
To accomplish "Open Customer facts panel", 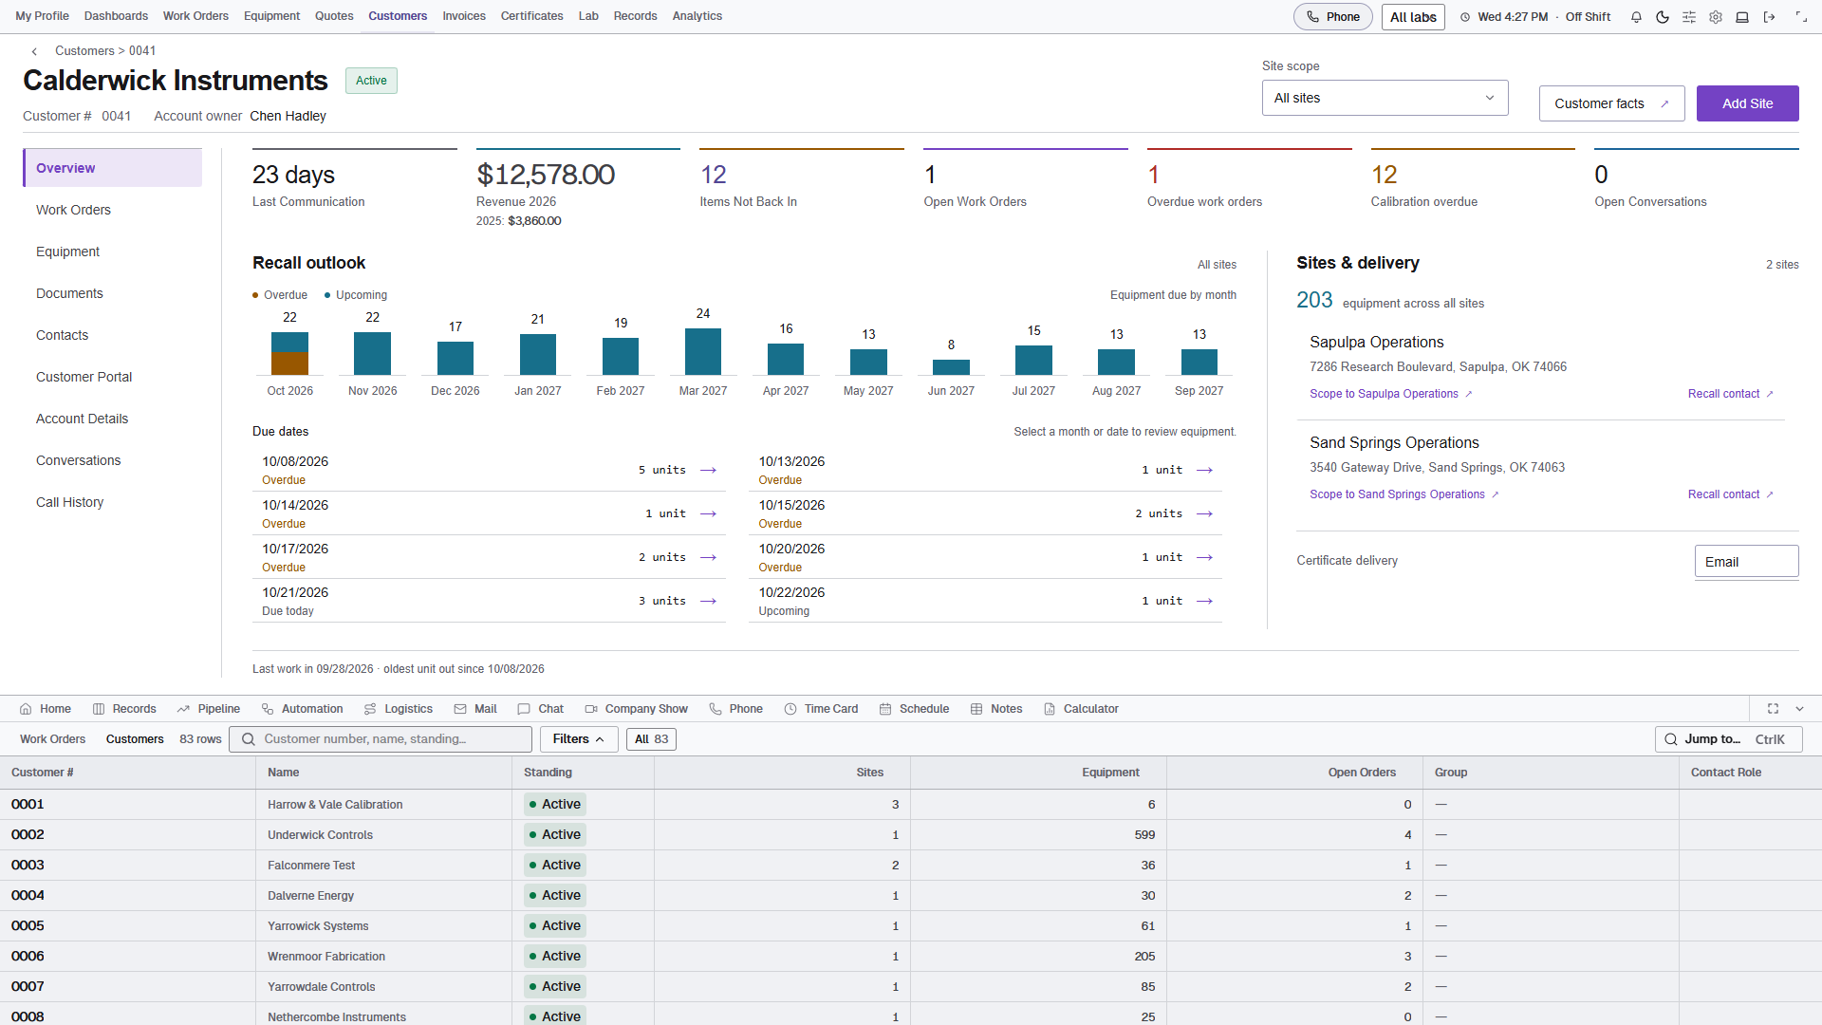I will click(x=1611, y=103).
